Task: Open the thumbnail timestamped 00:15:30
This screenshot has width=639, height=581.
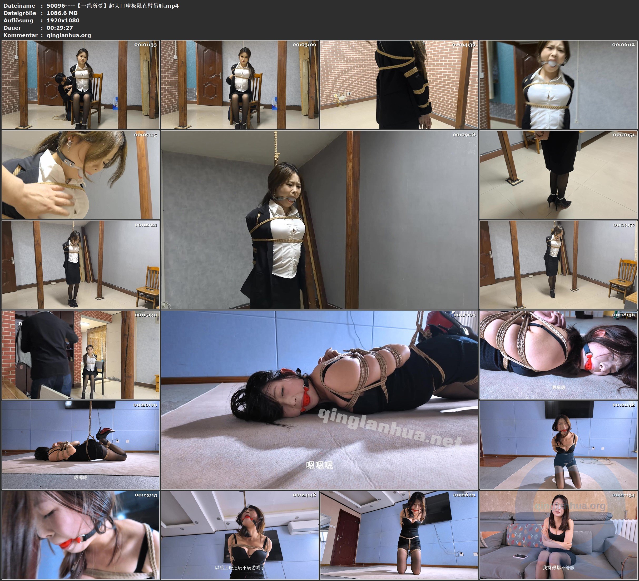Action: 81,355
